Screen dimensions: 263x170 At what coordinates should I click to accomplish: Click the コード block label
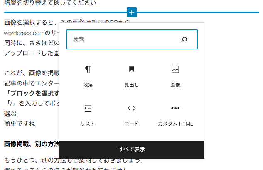coord(132,124)
